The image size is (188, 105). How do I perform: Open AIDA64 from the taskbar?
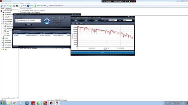pyautogui.click(x=45, y=103)
